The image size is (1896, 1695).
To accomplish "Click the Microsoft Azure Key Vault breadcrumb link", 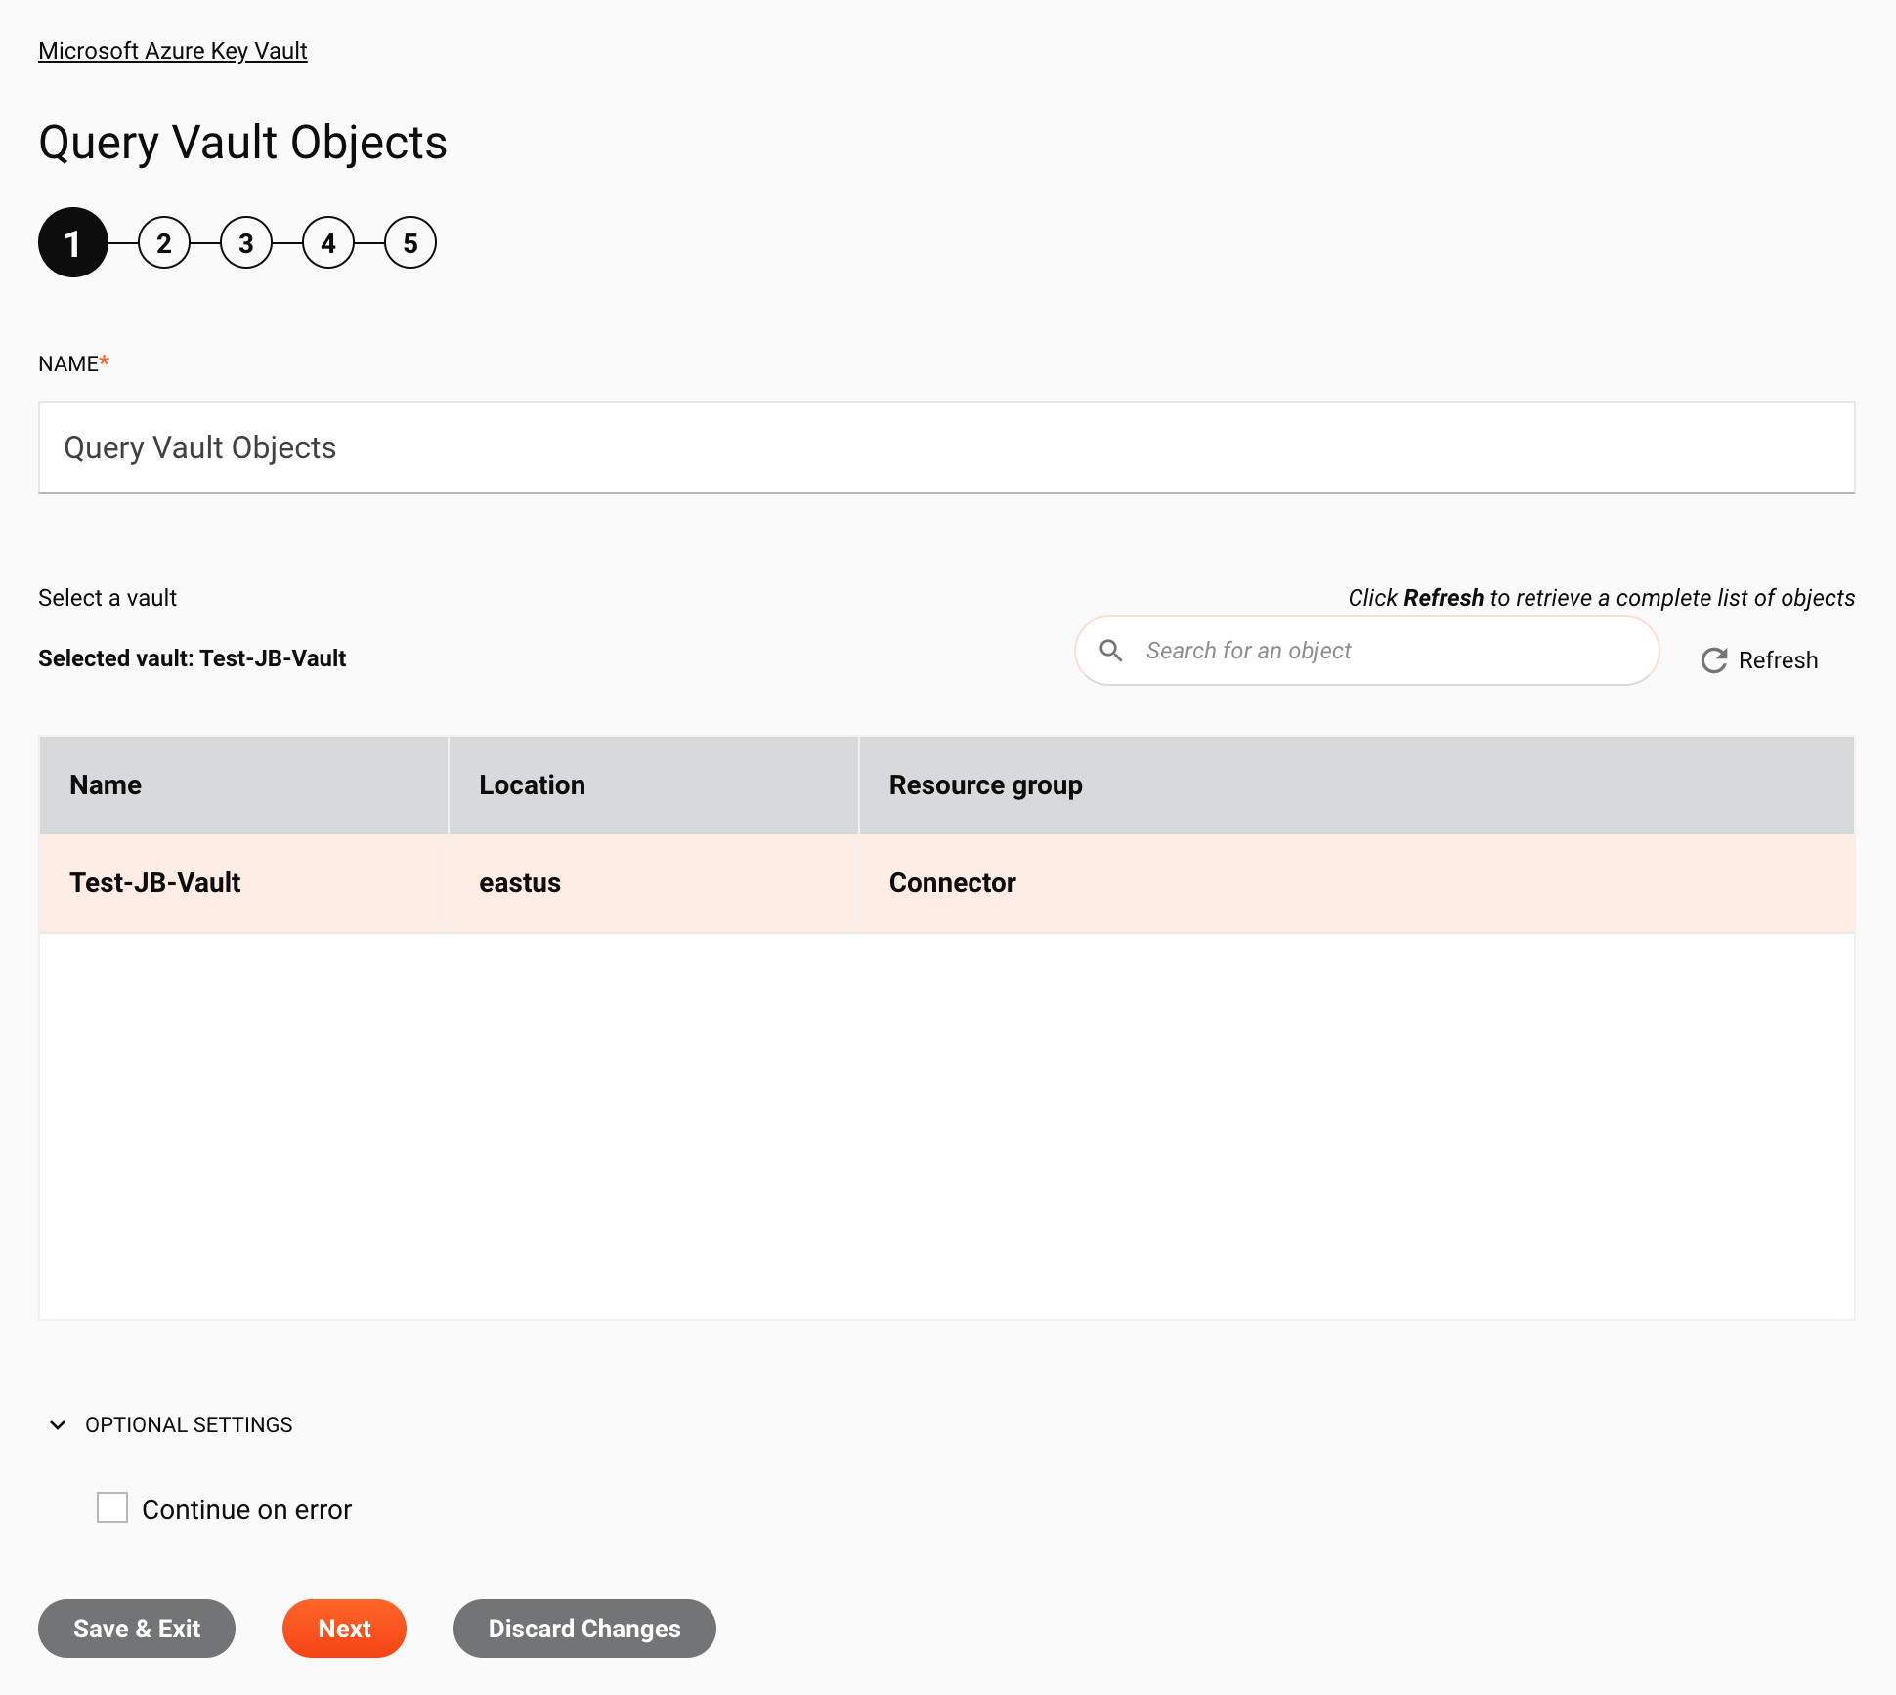I will point(172,49).
